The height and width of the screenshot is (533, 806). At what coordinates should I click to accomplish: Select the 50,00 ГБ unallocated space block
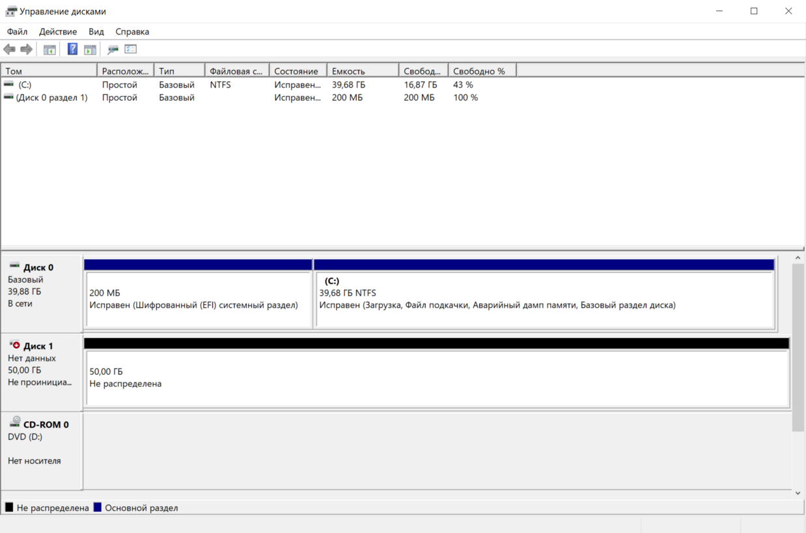click(x=436, y=377)
